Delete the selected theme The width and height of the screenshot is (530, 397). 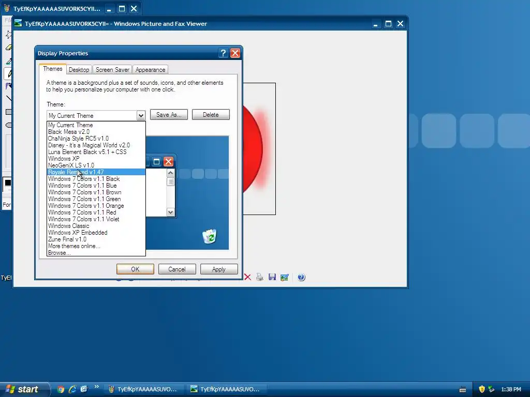point(211,115)
